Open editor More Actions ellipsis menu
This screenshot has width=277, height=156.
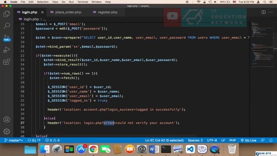pyautogui.click(x=271, y=12)
